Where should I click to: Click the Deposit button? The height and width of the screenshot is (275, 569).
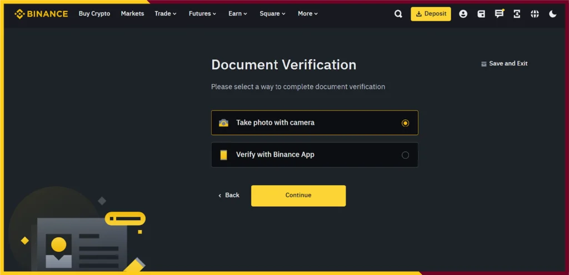[x=431, y=14]
